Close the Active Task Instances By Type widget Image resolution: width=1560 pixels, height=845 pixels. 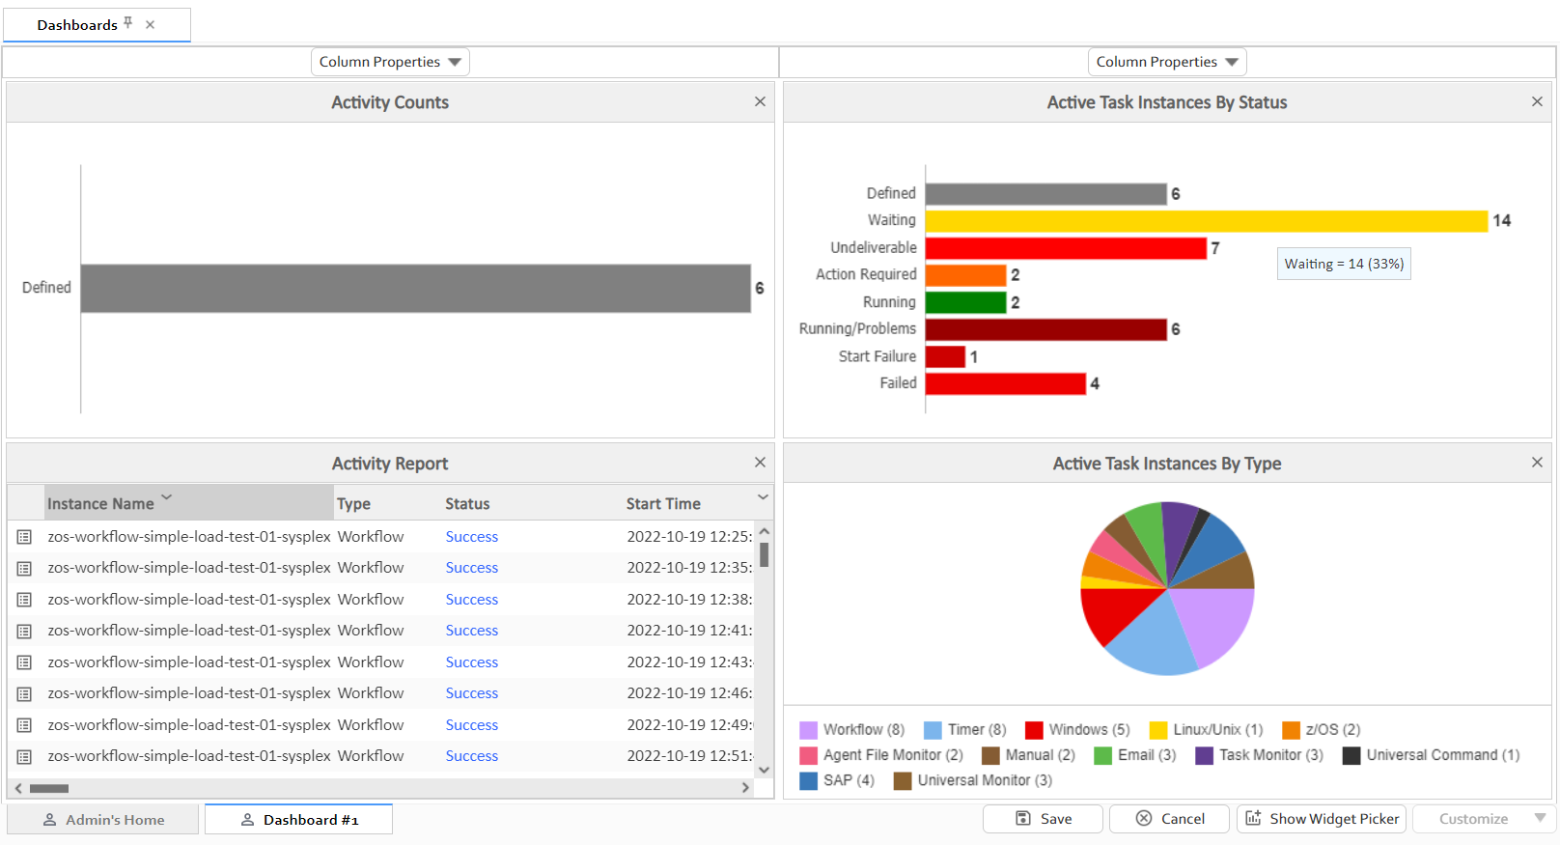coord(1537,463)
